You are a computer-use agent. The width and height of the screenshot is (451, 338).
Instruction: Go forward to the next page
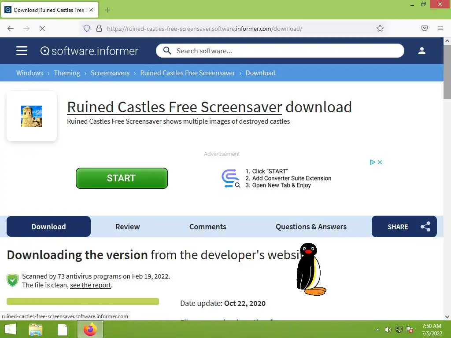coord(26,29)
